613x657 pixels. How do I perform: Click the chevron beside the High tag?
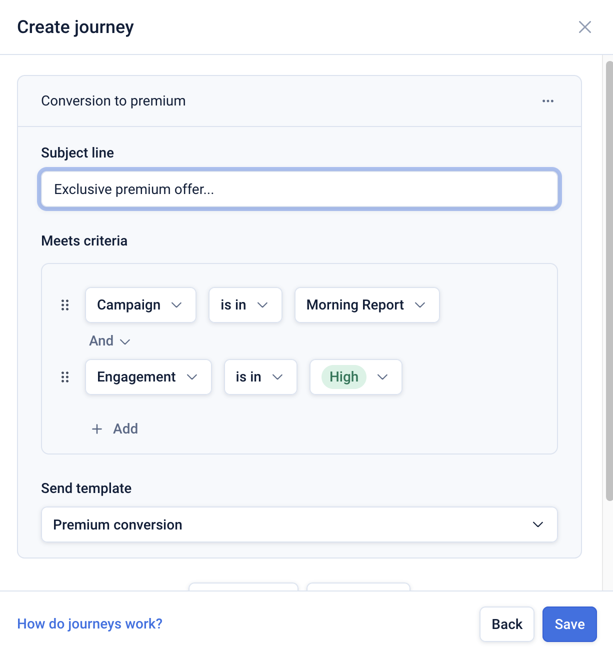click(382, 377)
